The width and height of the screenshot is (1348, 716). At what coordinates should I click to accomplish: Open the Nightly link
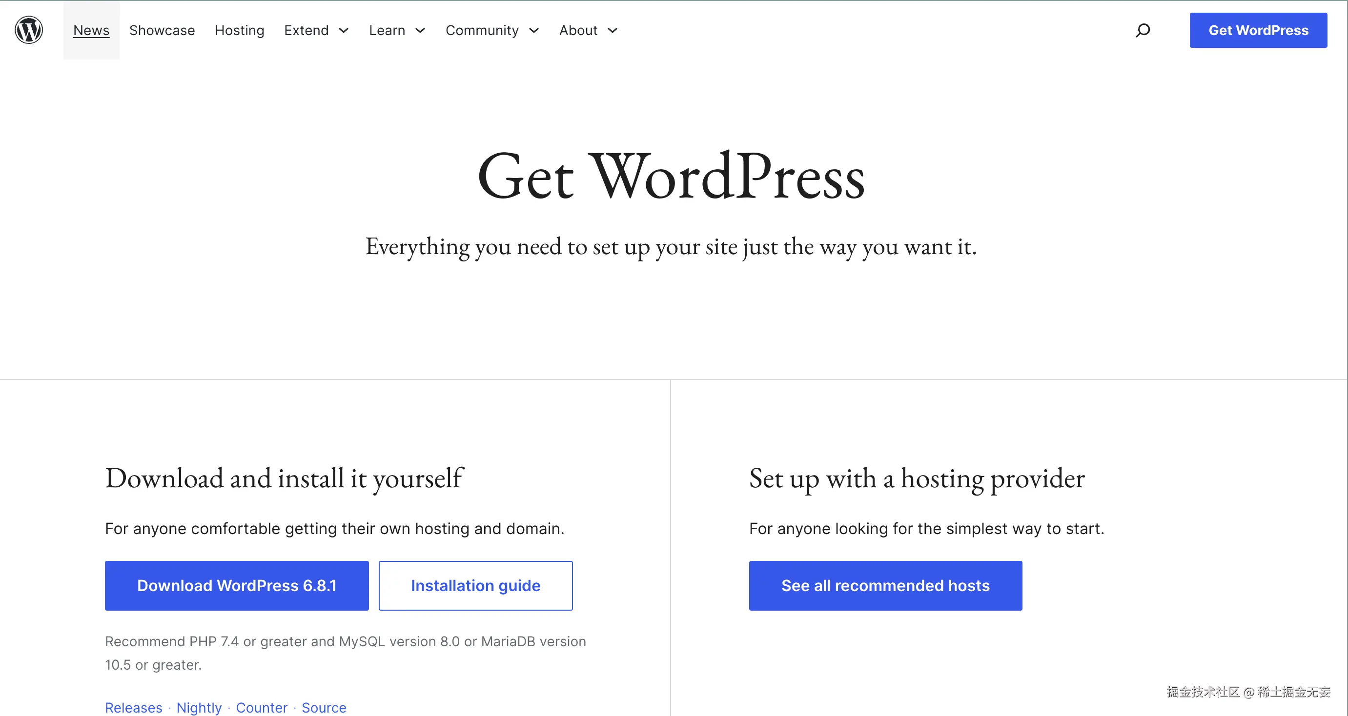pos(199,707)
